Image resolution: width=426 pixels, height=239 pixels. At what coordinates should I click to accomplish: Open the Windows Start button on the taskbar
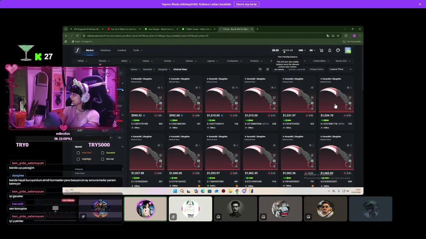(175, 191)
